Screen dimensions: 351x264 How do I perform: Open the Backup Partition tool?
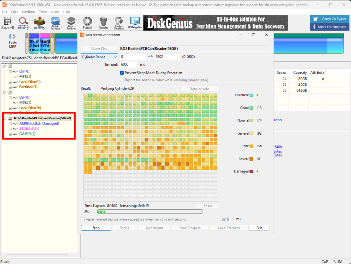point(119,23)
